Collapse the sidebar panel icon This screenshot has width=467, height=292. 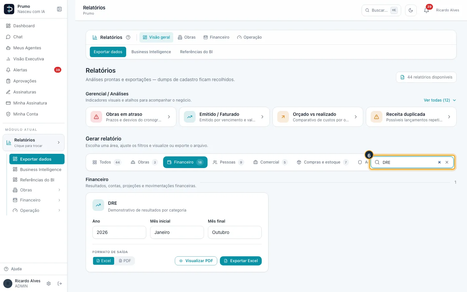[59, 9]
